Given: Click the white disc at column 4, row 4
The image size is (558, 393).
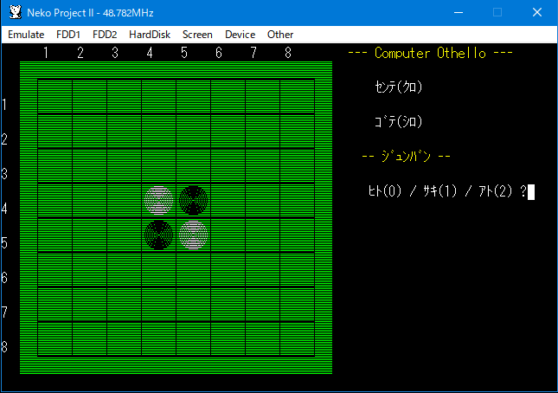Looking at the screenshot, I should click(158, 200).
